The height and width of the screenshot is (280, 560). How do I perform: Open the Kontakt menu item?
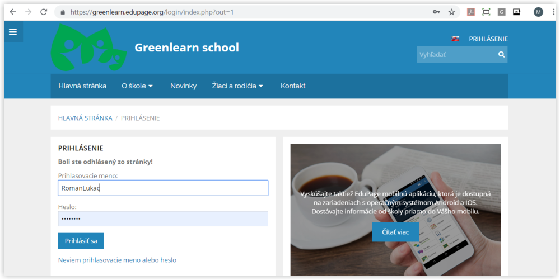click(x=293, y=86)
